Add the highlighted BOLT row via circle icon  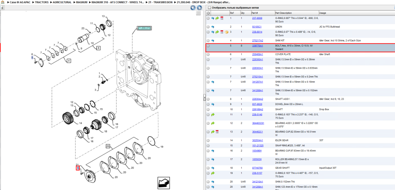(x=208, y=46)
